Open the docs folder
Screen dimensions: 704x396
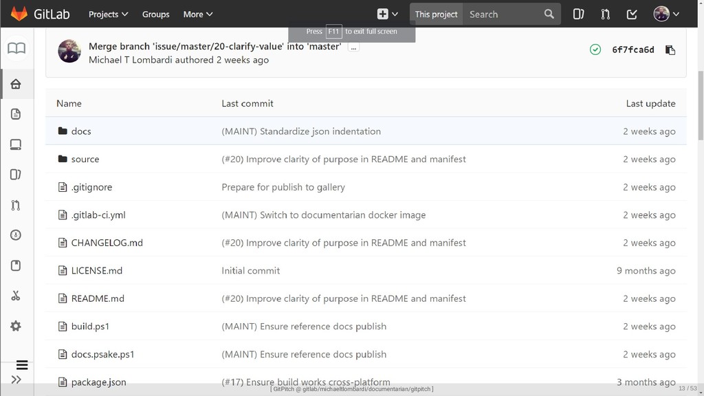pos(81,131)
